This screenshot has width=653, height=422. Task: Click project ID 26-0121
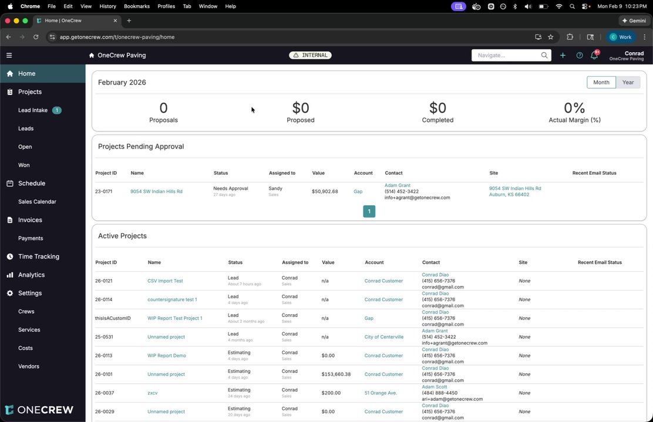click(104, 281)
